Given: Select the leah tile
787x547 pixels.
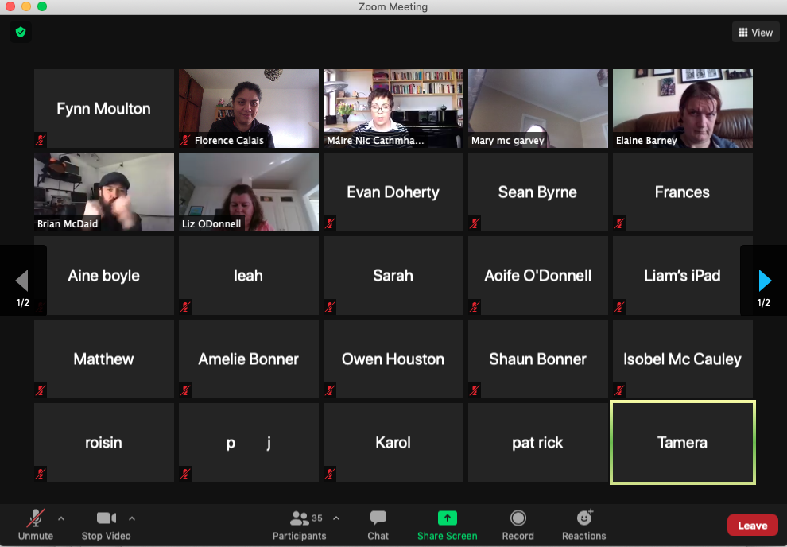Looking at the screenshot, I should point(249,276).
